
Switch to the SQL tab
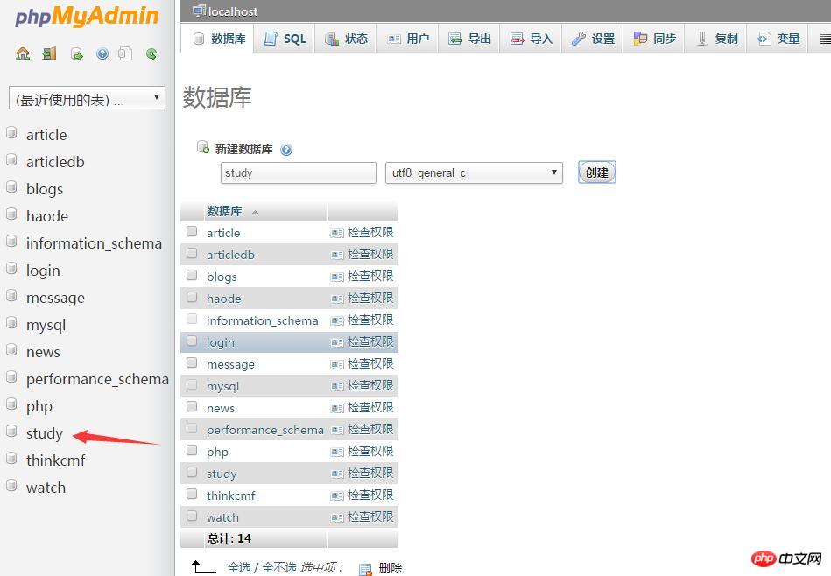(x=285, y=39)
